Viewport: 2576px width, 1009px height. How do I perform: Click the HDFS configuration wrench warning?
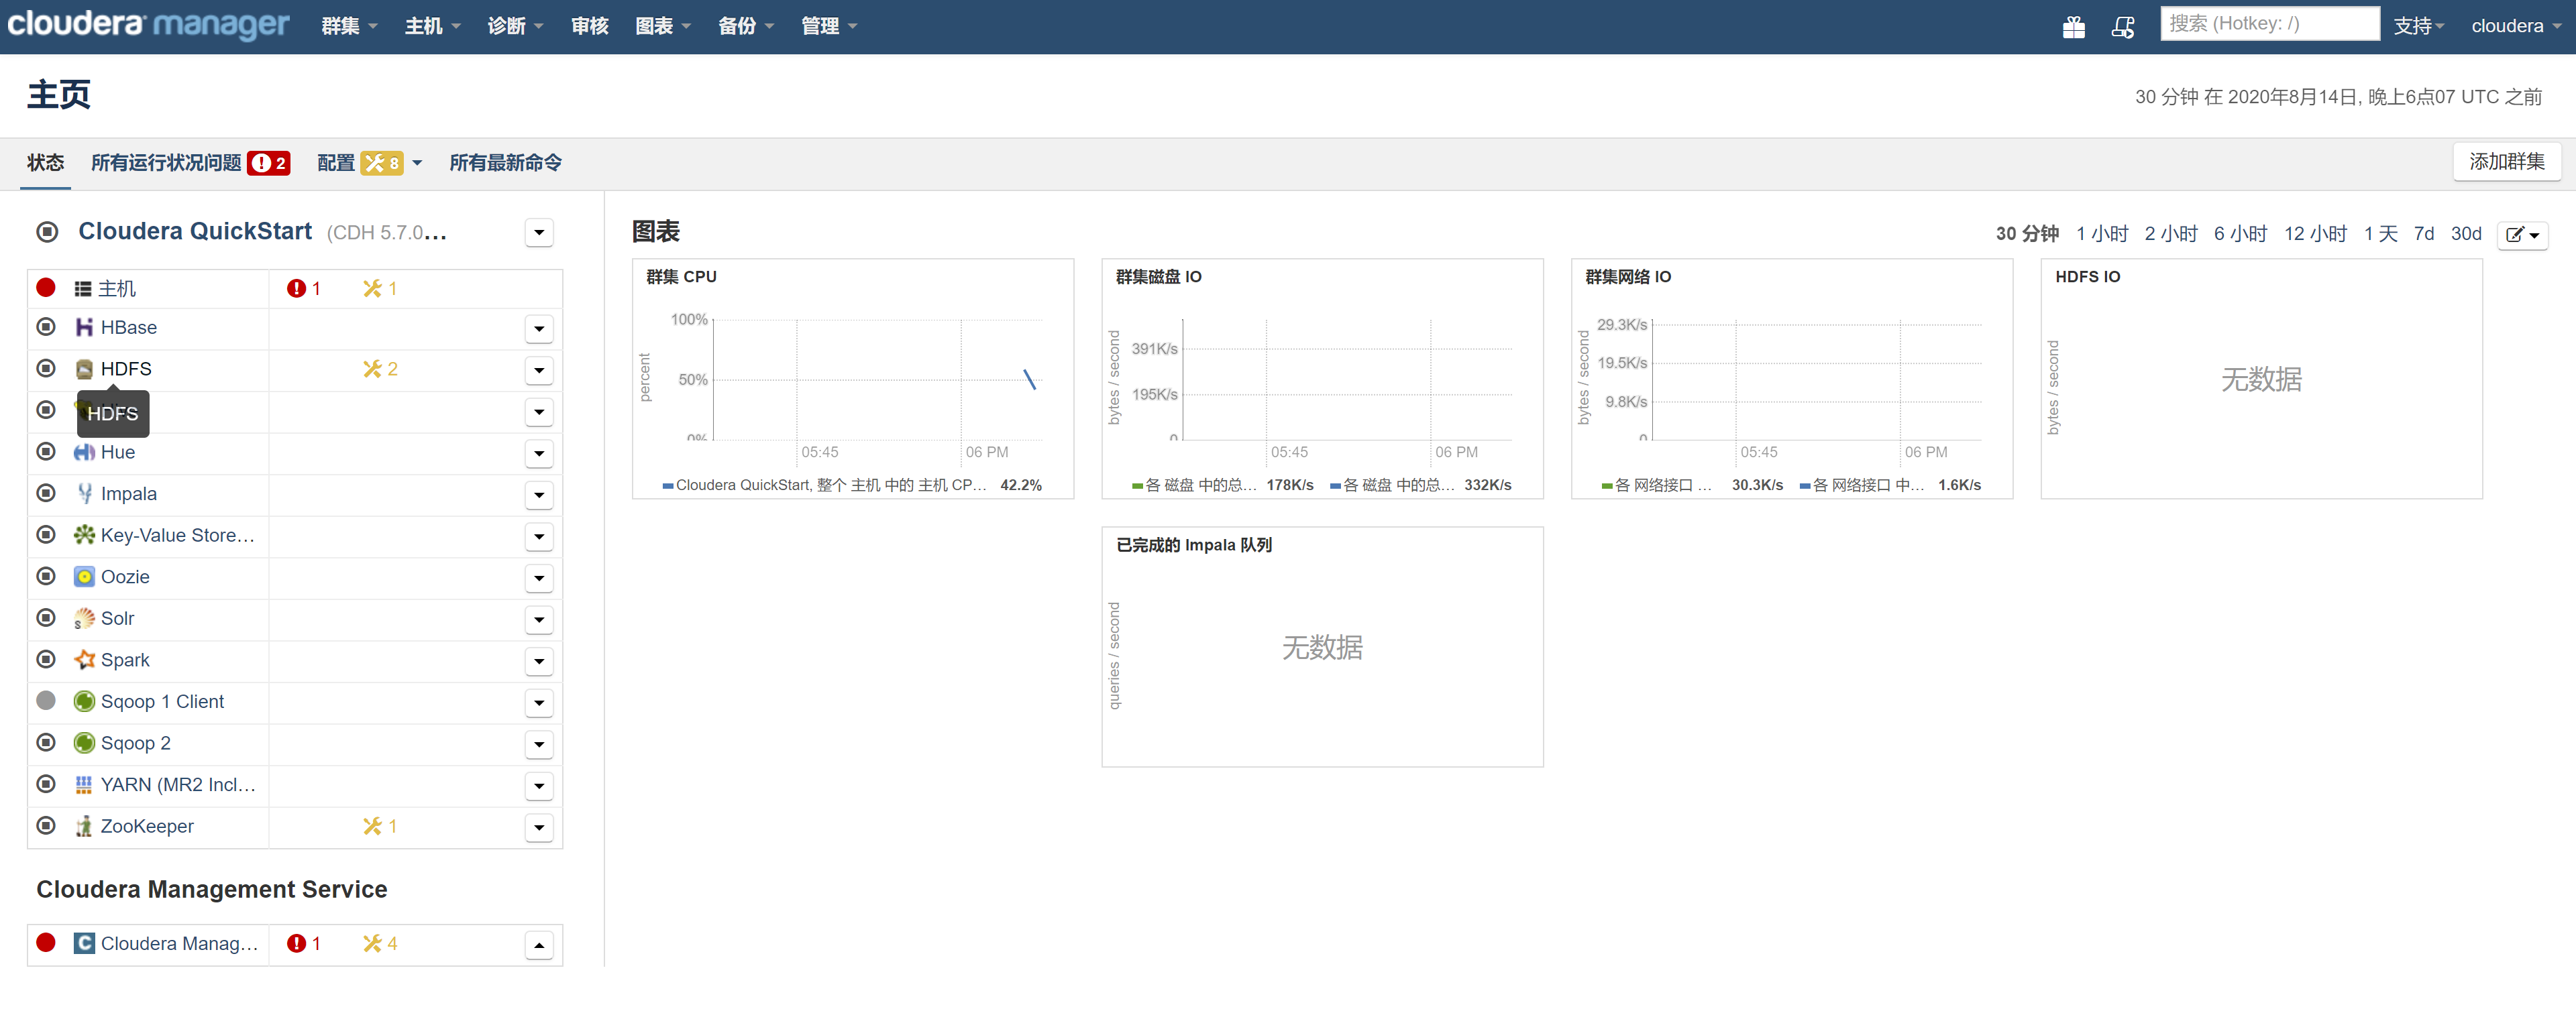(380, 369)
